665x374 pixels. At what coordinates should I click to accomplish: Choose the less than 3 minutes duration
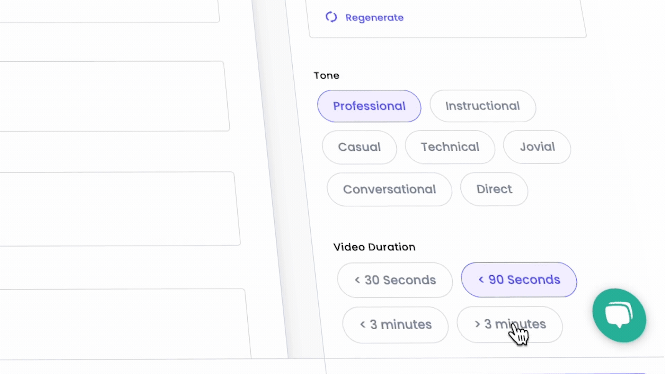pos(396,325)
